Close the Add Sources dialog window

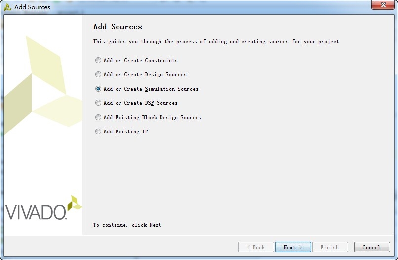(x=383, y=5)
